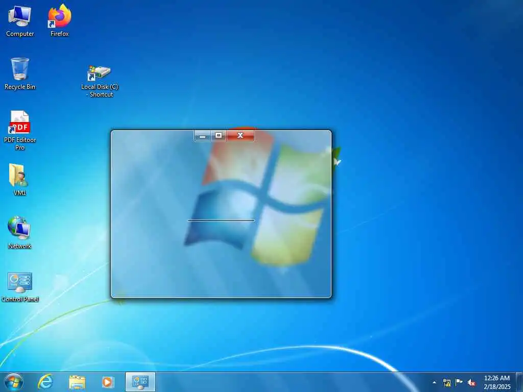The height and width of the screenshot is (392, 523).
Task: Minimize the blank glass window
Action: click(x=202, y=136)
